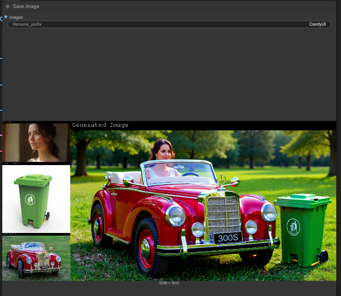Click the Mercedes star hood ornament
The image size is (341, 296).
point(221,179)
